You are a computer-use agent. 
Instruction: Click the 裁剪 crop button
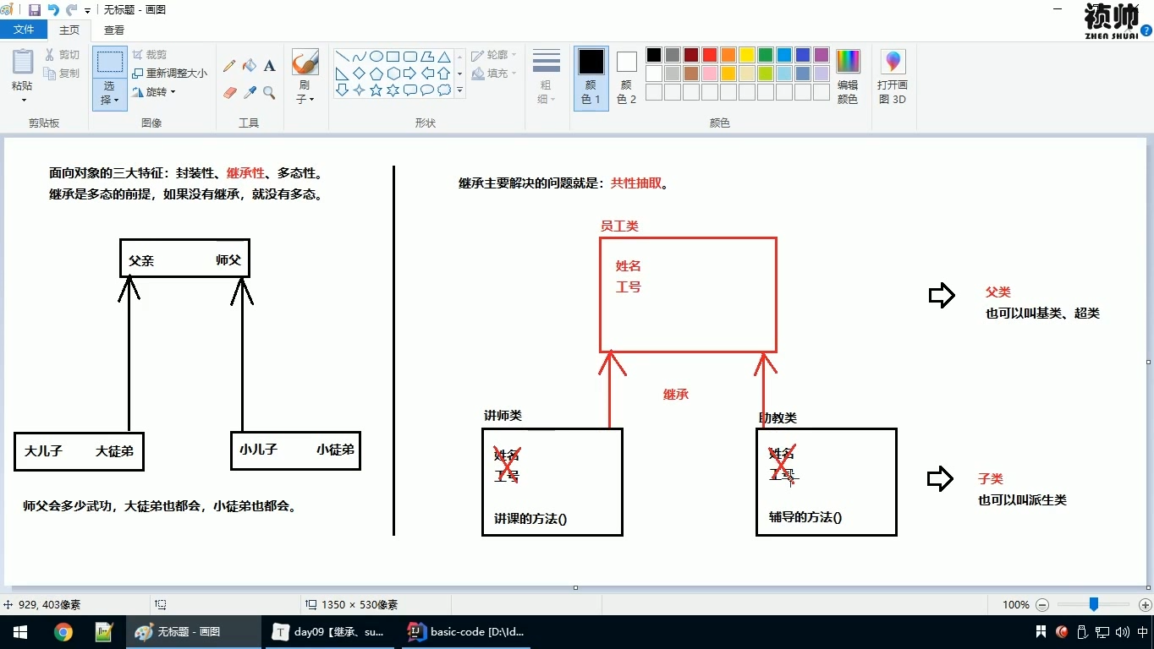pos(150,55)
